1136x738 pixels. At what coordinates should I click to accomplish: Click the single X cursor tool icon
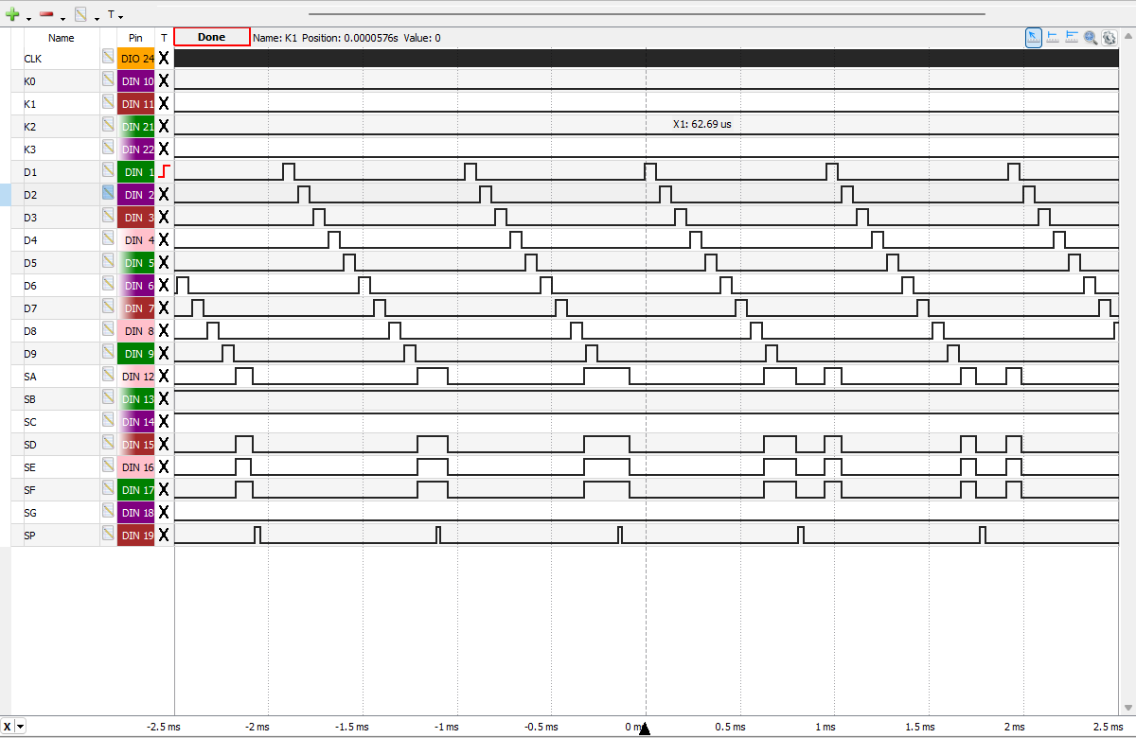1053,37
